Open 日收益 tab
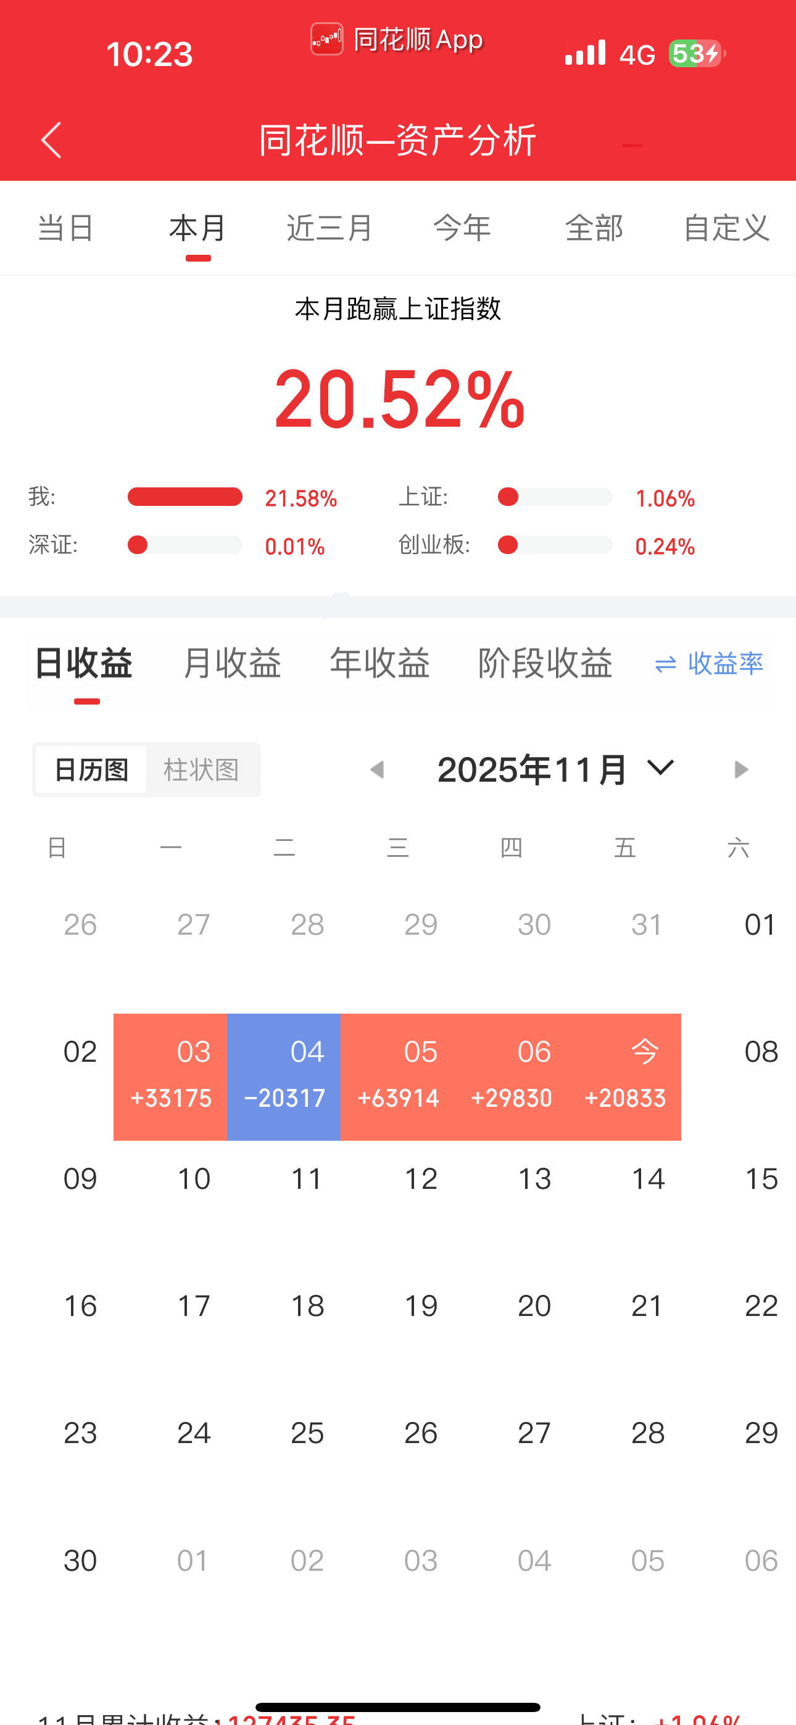 (84, 664)
